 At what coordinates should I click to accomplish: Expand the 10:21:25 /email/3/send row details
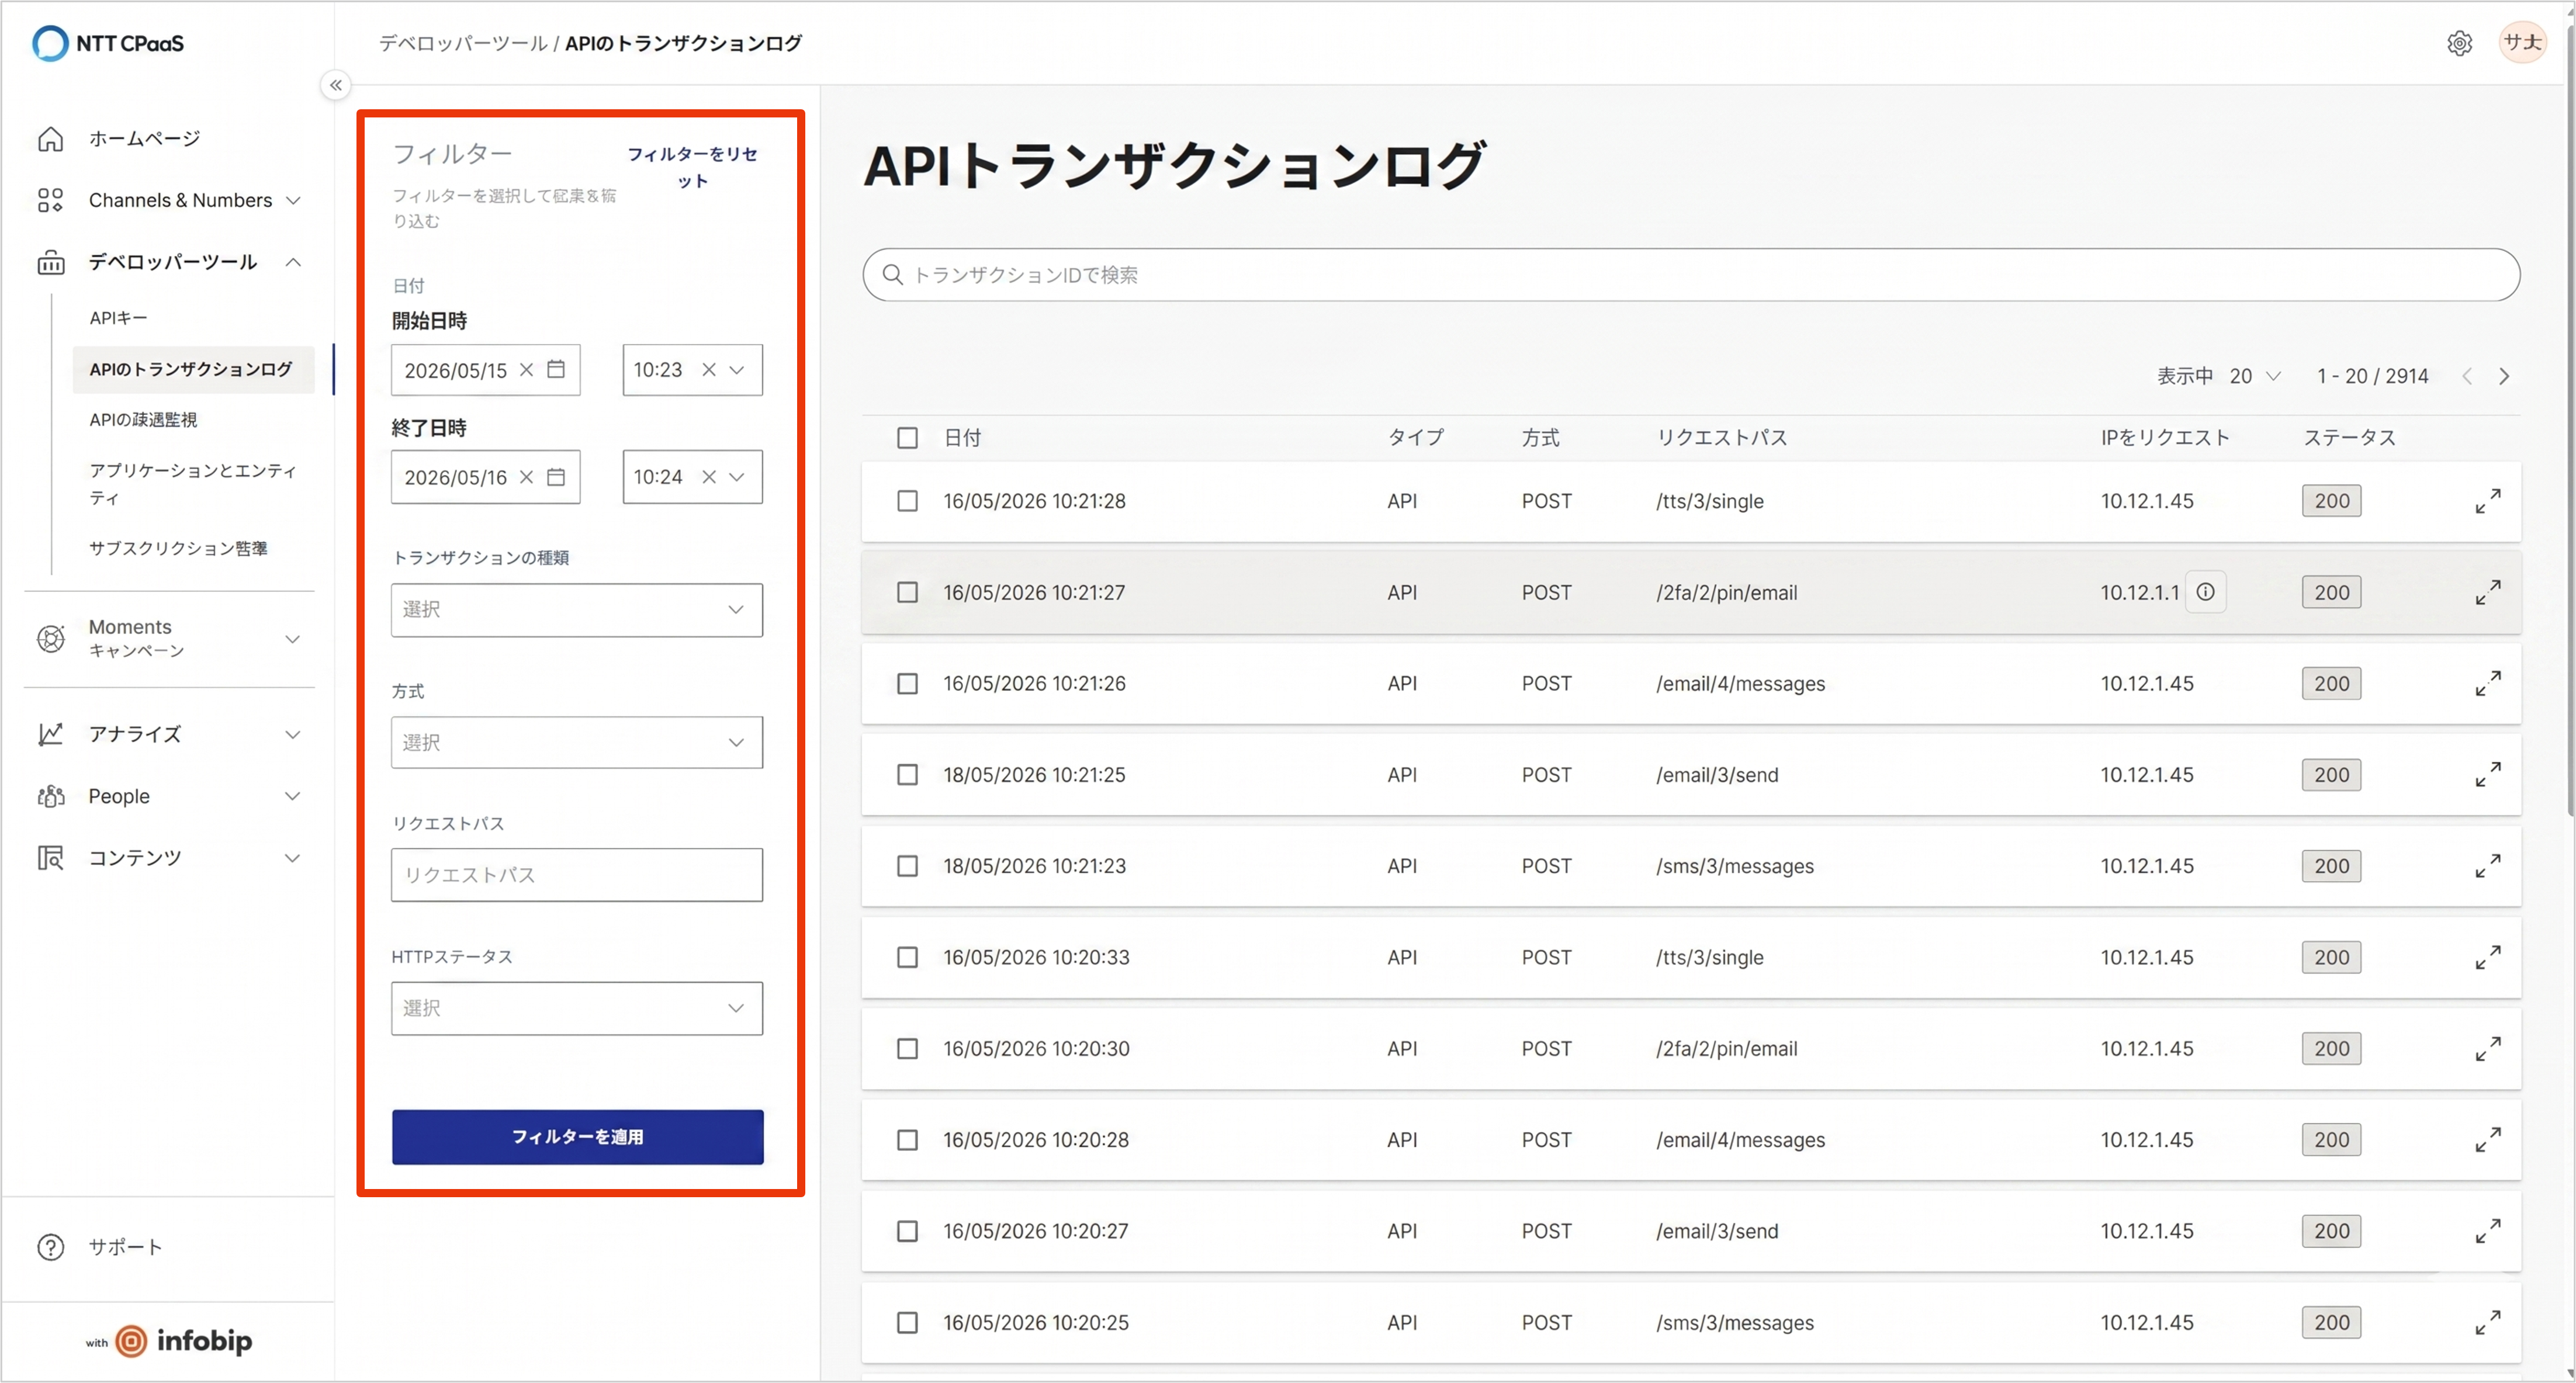2488,775
